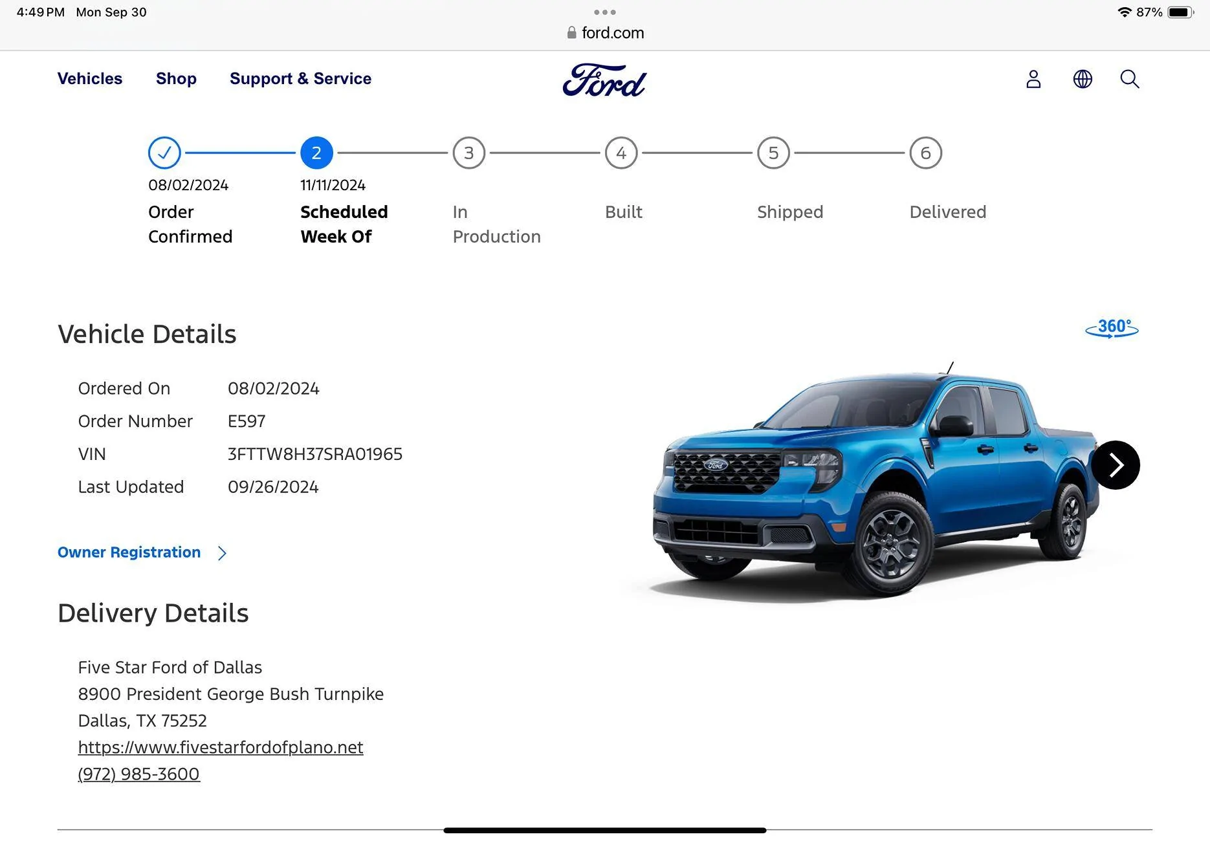Open the search magnifier icon
Image resolution: width=1210 pixels, height=841 pixels.
coord(1130,79)
